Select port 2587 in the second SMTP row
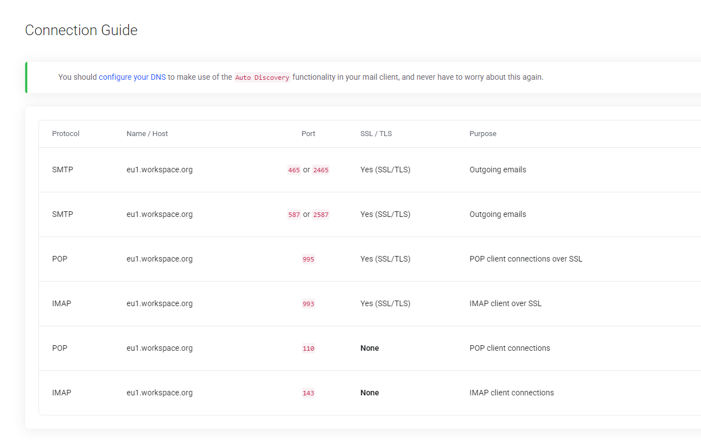 (x=321, y=215)
